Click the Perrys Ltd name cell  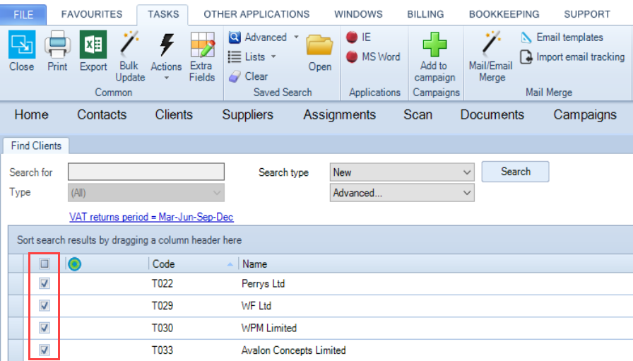tap(264, 283)
